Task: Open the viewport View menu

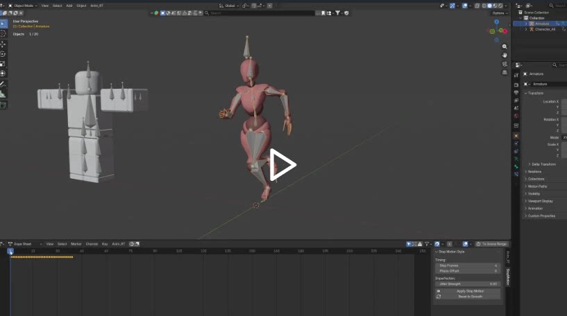Action: [x=45, y=6]
